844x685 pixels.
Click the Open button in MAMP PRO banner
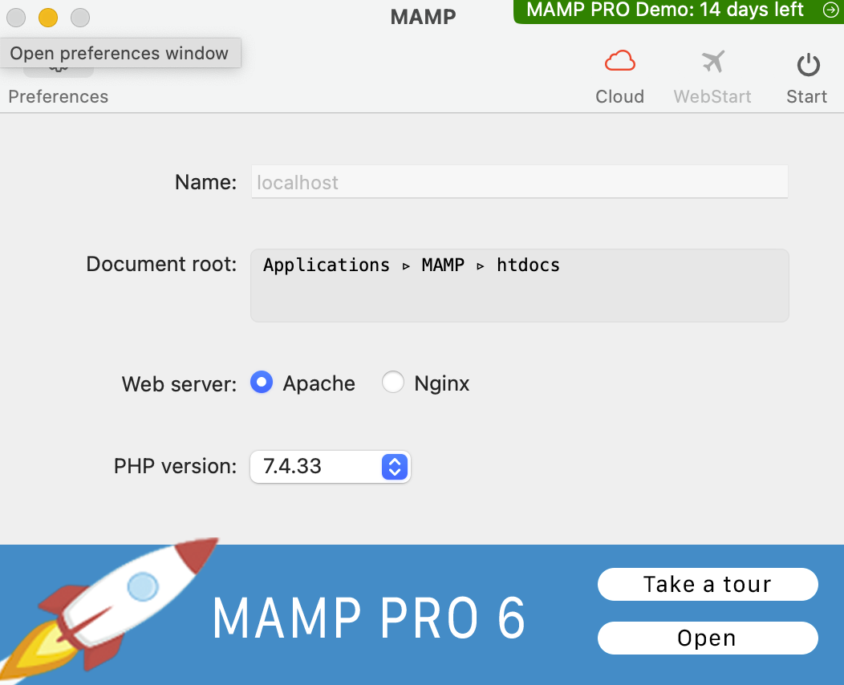point(708,638)
